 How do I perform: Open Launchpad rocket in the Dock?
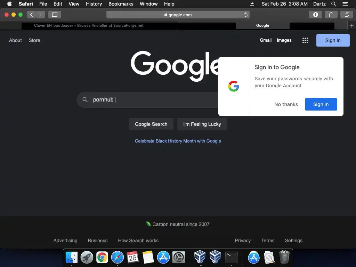(x=87, y=258)
